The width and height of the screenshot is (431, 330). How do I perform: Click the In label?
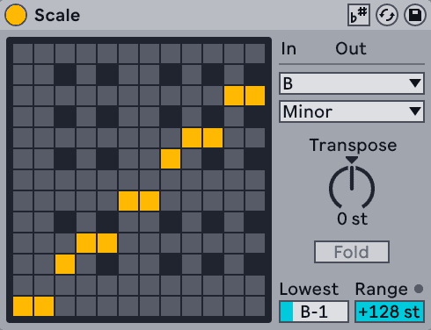pos(289,48)
